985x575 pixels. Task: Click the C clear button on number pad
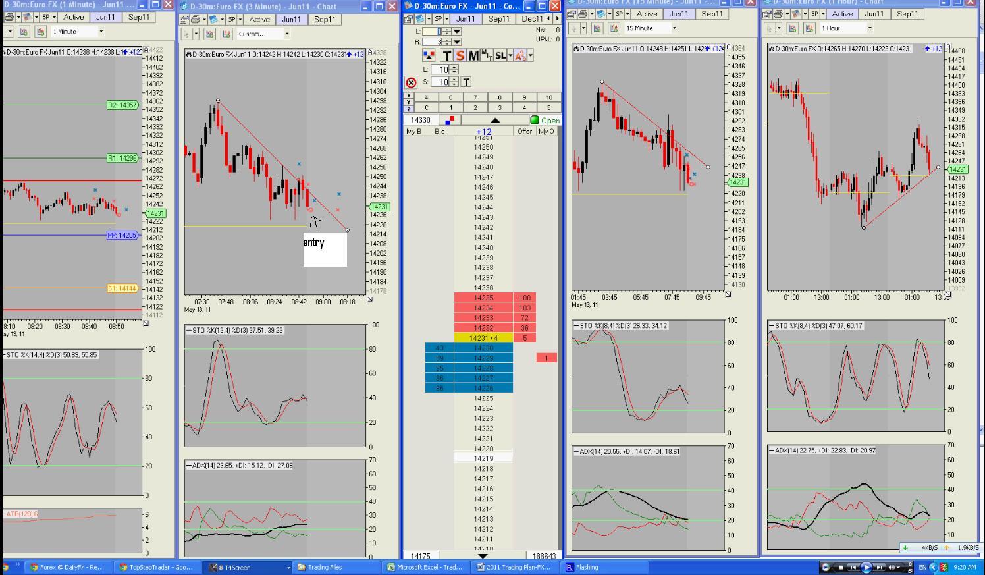point(426,107)
